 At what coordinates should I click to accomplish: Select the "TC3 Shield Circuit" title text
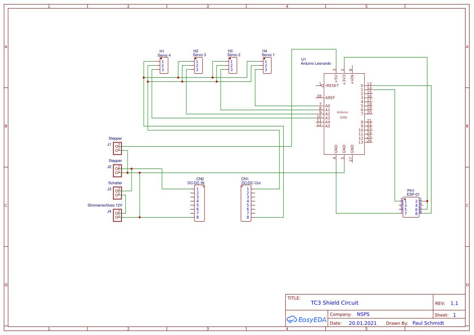(334, 303)
